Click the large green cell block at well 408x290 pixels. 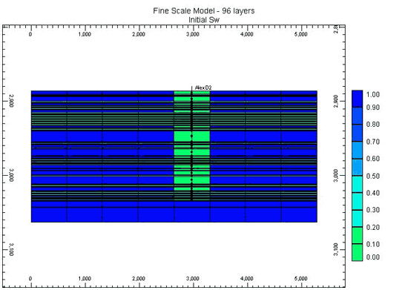tap(192, 136)
